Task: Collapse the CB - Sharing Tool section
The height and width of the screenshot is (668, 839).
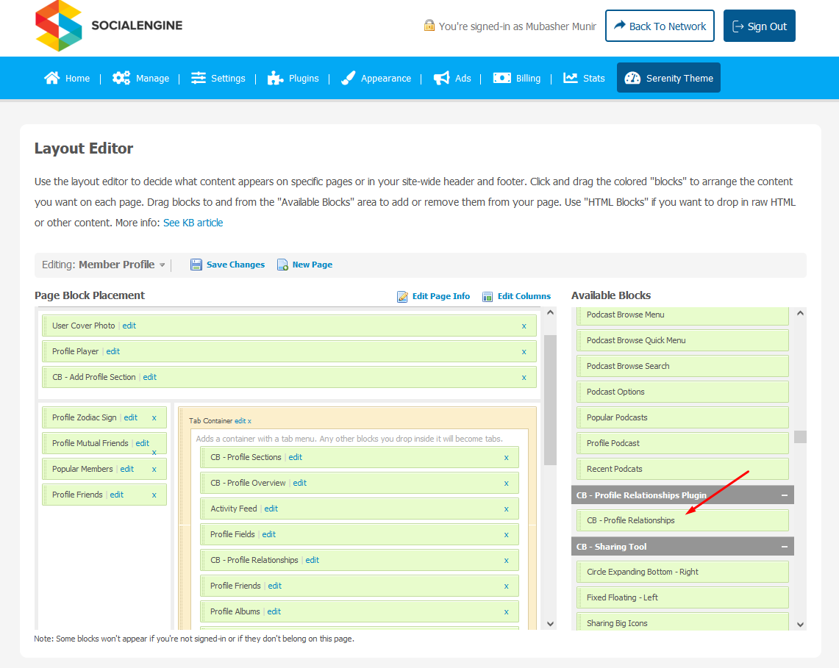Action: [x=784, y=547]
